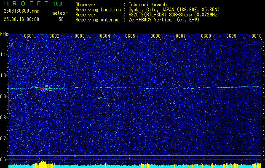Click the observer name Takanori Kawachi
This screenshot has width=265, height=168.
(149, 5)
